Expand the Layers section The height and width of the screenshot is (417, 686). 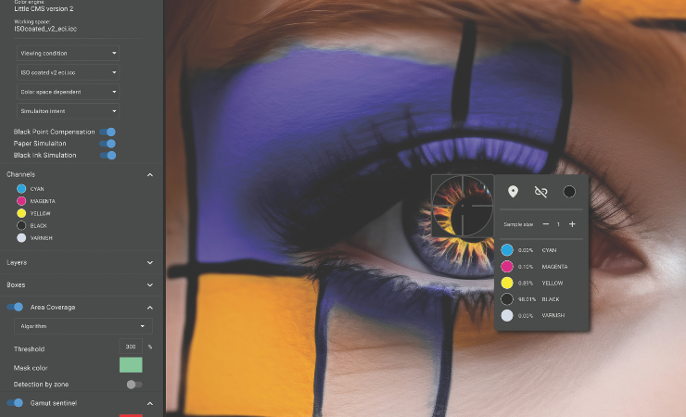(x=149, y=263)
